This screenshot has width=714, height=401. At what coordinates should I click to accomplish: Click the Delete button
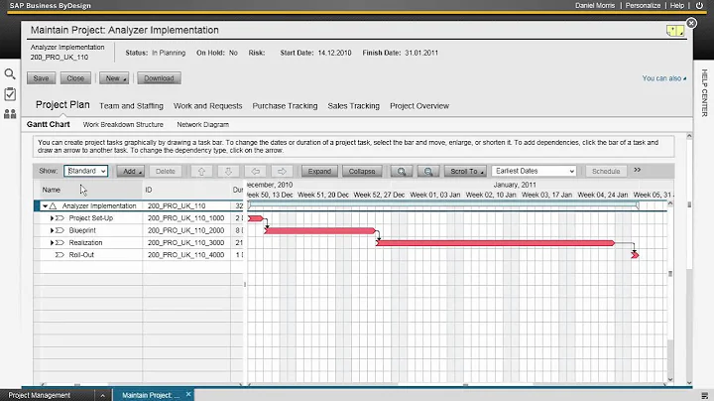166,172
